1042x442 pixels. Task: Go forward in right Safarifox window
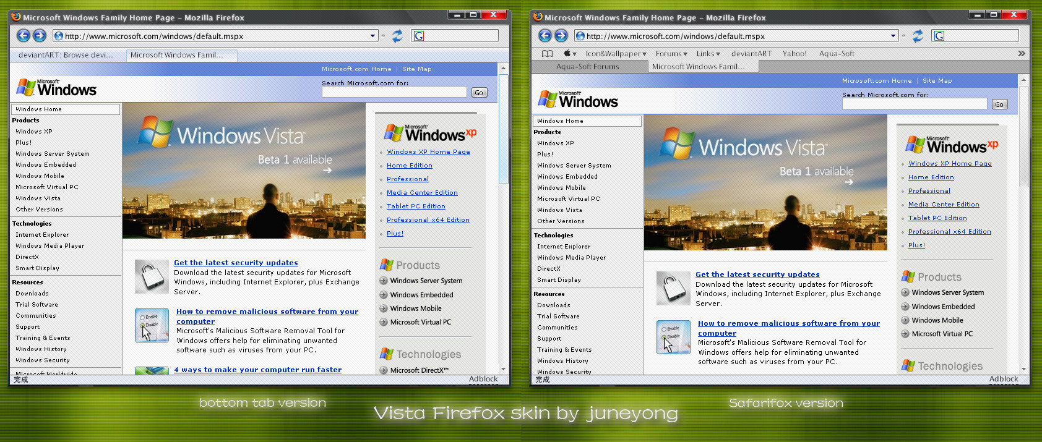pyautogui.click(x=561, y=36)
